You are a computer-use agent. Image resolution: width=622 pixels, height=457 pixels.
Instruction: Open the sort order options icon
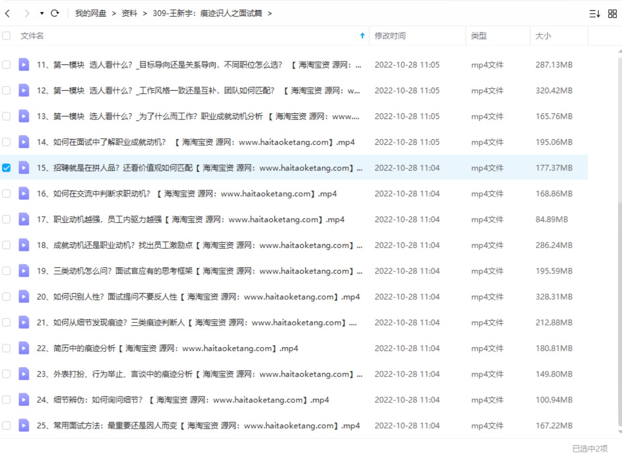(595, 14)
